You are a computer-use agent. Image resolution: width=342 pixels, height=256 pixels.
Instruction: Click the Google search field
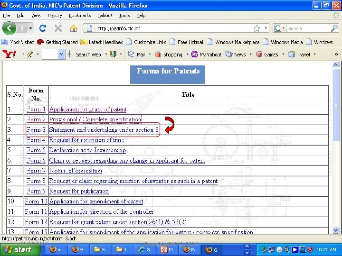pyautogui.click(x=308, y=28)
